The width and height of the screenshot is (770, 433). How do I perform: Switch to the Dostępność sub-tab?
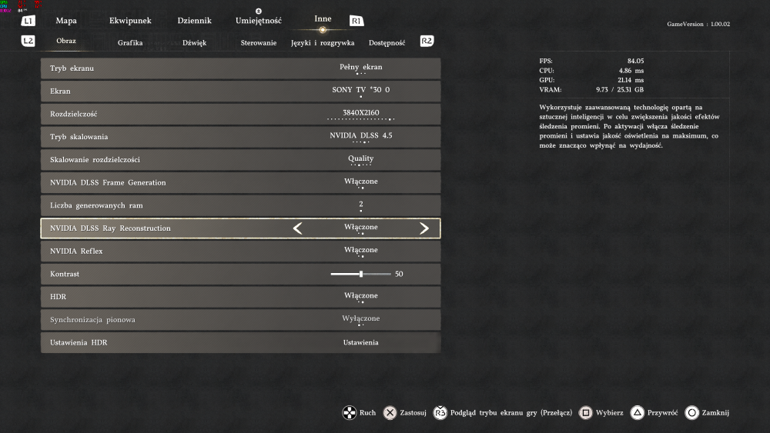387,42
